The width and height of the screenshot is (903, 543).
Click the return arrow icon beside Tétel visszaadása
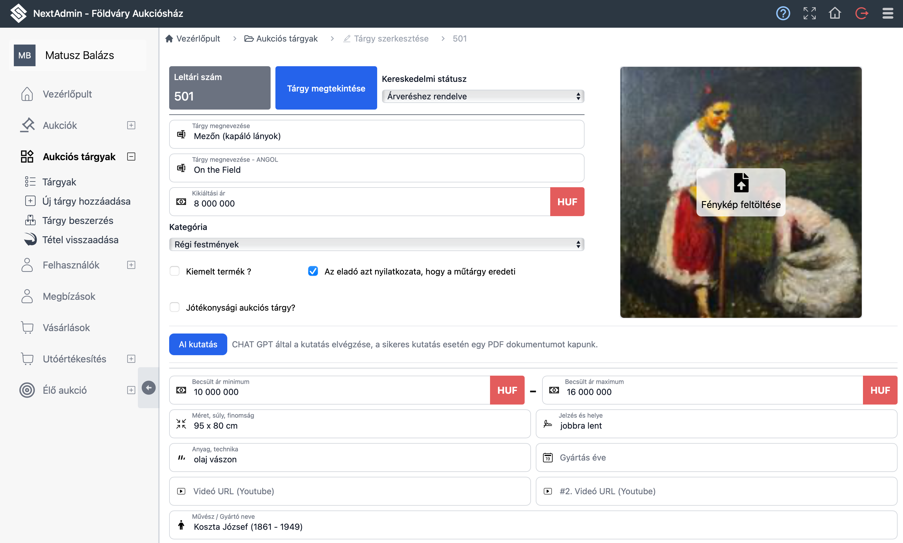pos(30,239)
